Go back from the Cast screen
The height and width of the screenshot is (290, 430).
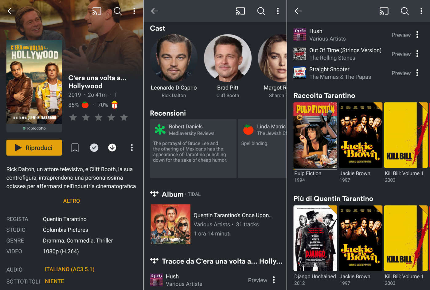(x=155, y=11)
